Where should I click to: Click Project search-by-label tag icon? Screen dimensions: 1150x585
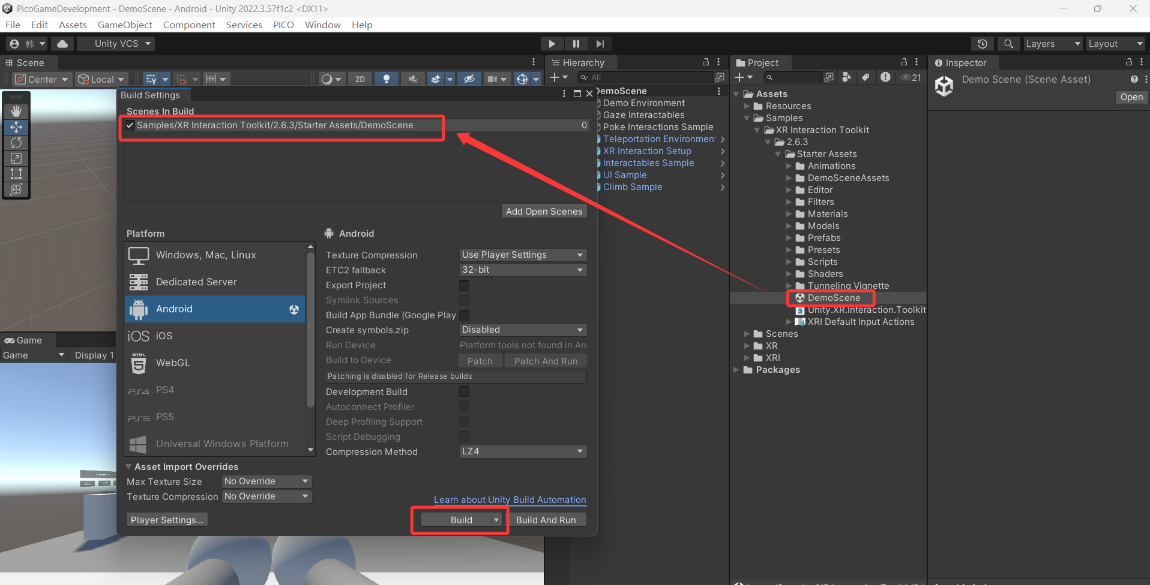866,77
